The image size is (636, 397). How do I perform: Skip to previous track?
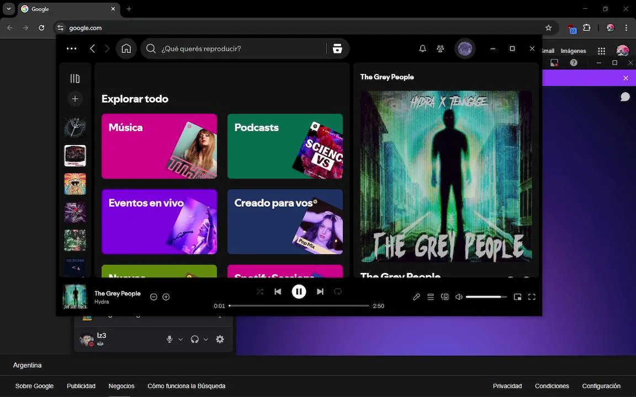pos(278,292)
